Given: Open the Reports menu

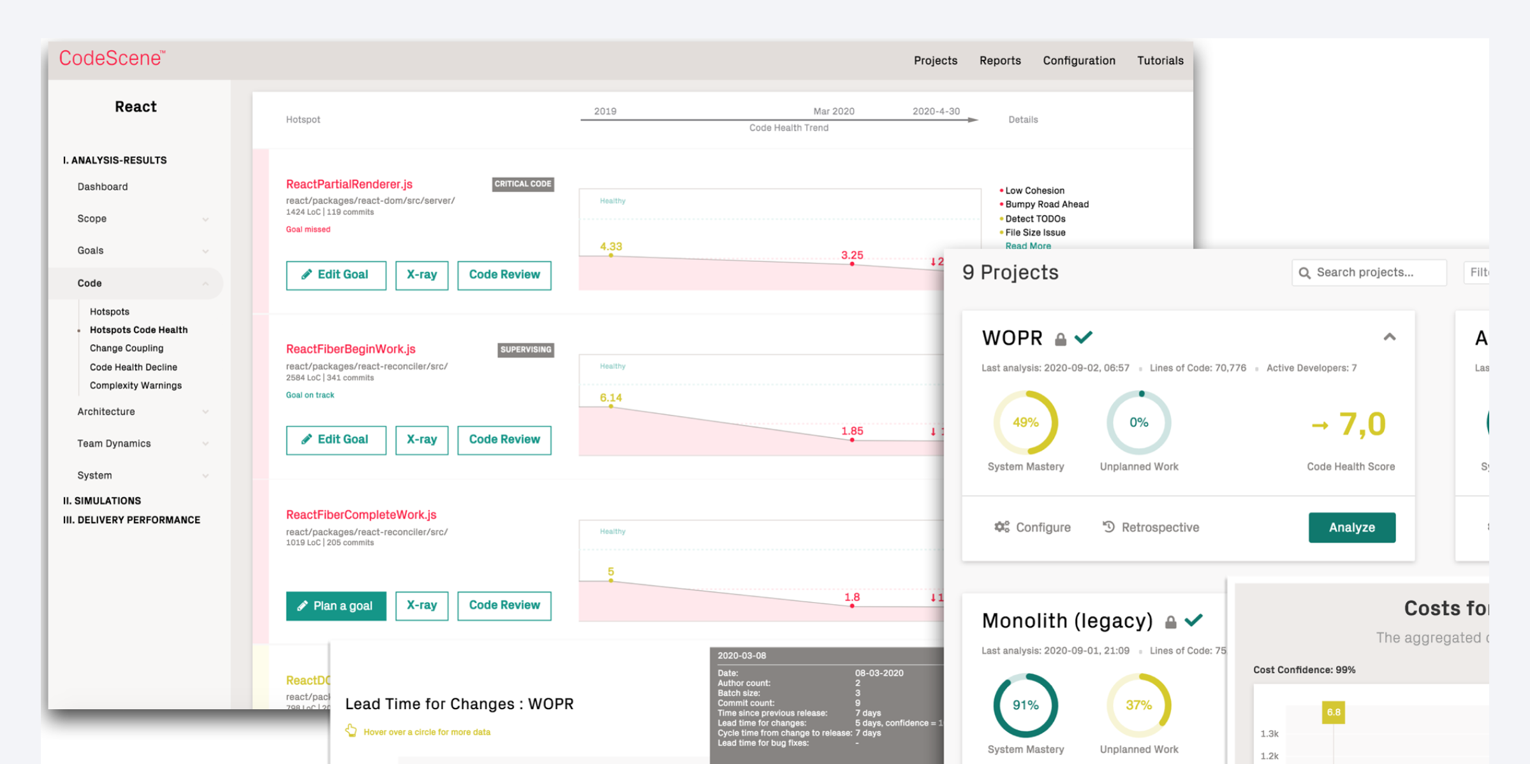Looking at the screenshot, I should click(x=1000, y=61).
